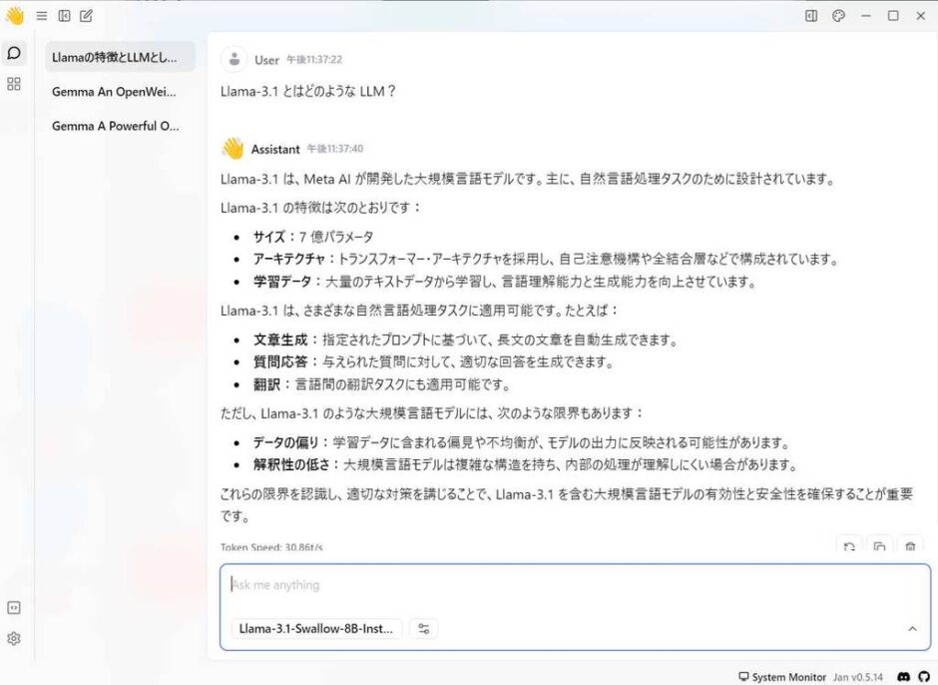Copy the assistant's answer
The image size is (938, 685).
tap(879, 547)
